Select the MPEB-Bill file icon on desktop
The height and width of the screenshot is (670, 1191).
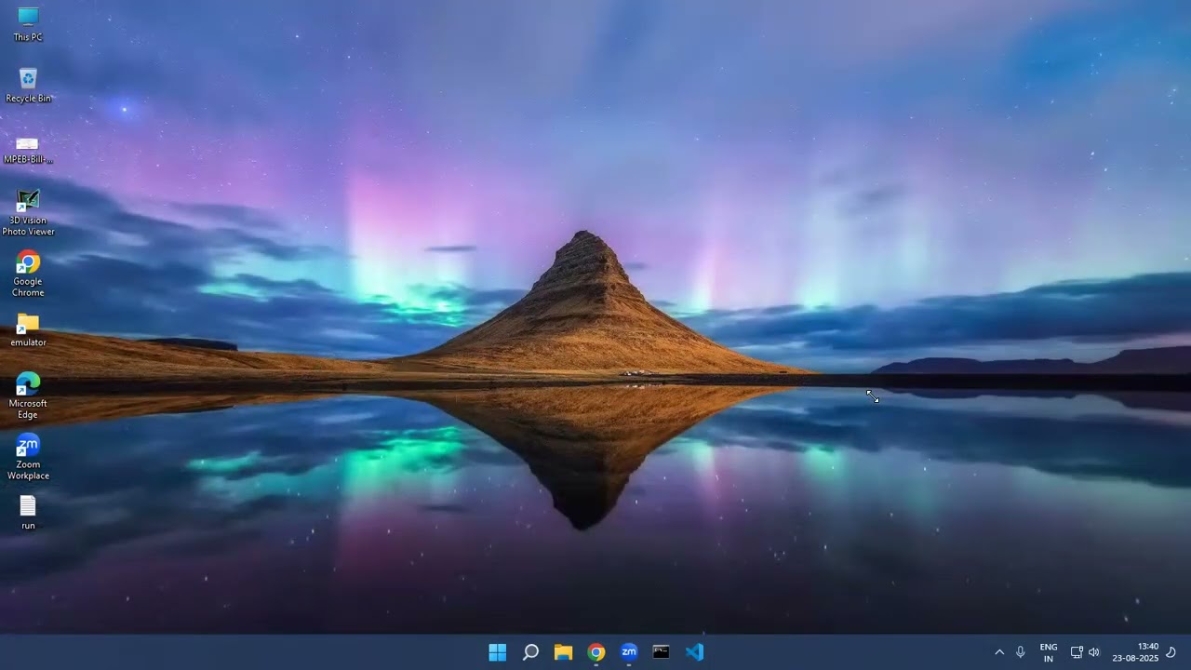28,149
